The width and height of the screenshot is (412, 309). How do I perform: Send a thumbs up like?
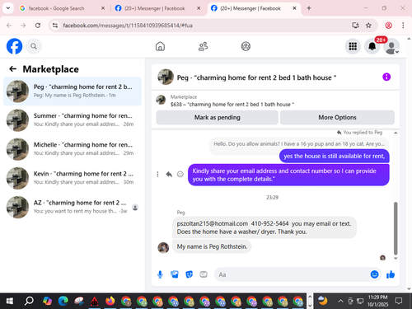[391, 274]
